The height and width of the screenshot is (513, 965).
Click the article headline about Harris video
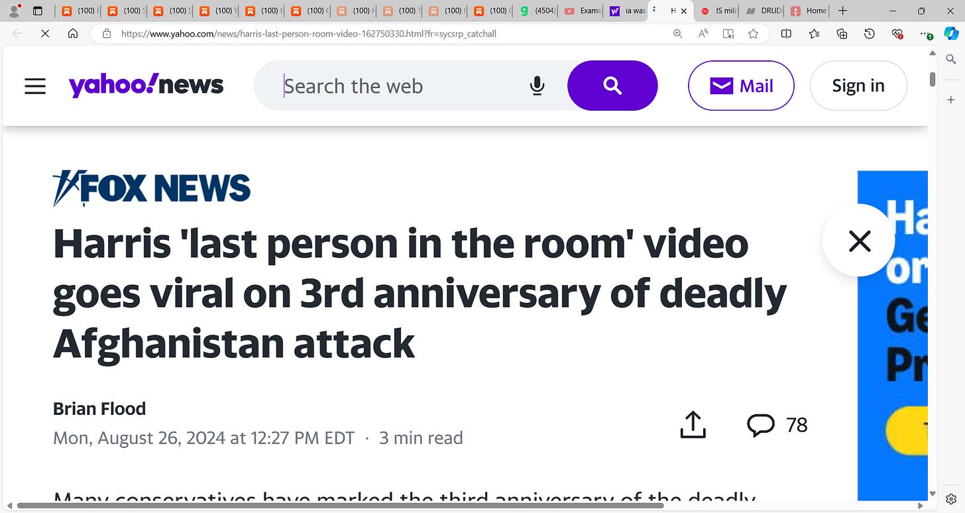[420, 293]
